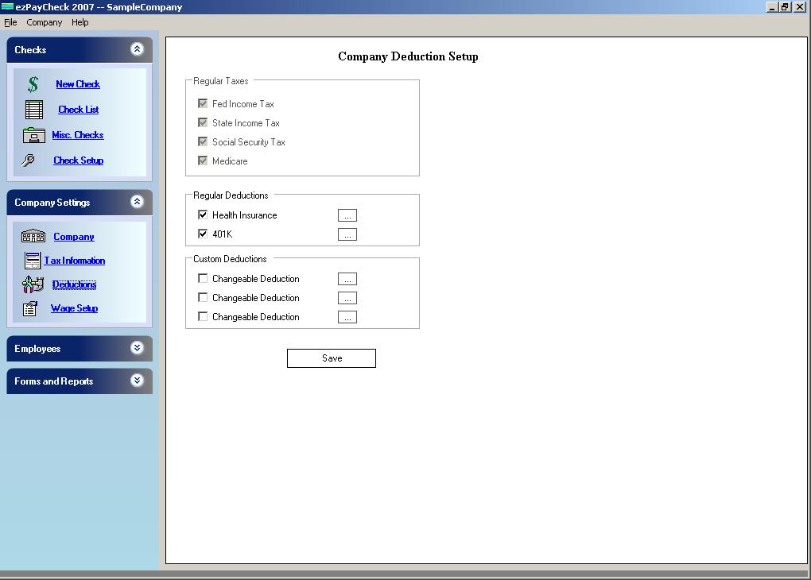Click the Wage Setup notepad icon
Screen dimensions: 811x580
[32, 308]
